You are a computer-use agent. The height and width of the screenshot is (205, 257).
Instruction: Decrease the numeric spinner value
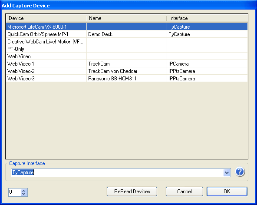[x=24, y=194]
